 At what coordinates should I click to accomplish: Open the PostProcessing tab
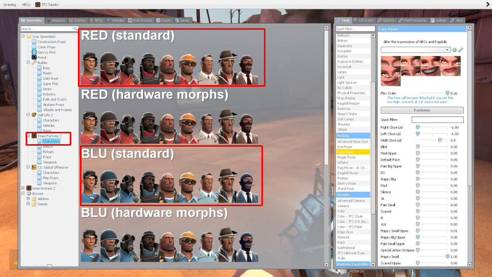coord(412,21)
